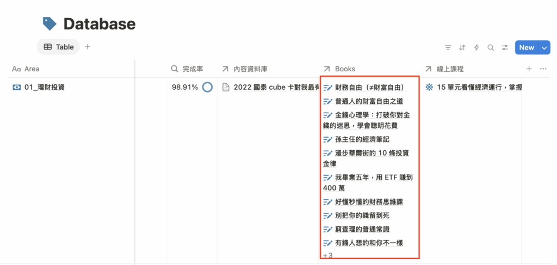This screenshot has width=557, height=265.
Task: Click the lightning automations icon
Action: coord(476,47)
